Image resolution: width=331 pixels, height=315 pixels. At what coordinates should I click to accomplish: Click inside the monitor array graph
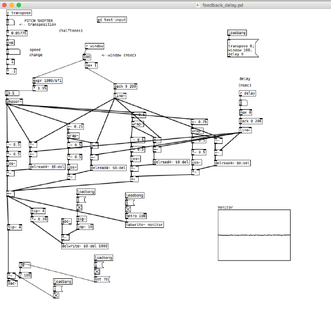coord(254,235)
